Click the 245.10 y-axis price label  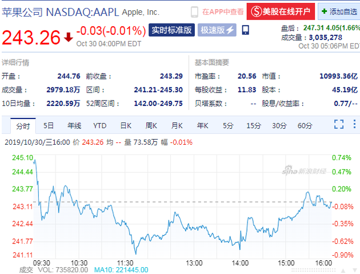coord(22,158)
